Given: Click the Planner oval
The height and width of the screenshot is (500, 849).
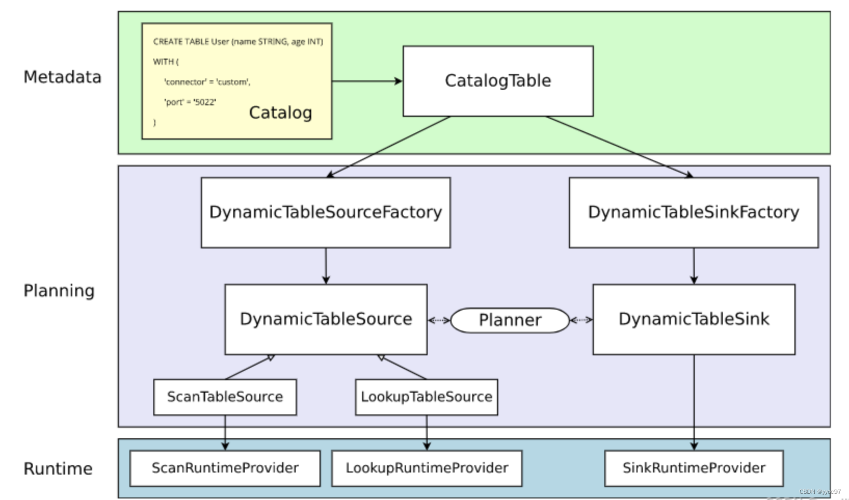Looking at the screenshot, I should pos(510,320).
